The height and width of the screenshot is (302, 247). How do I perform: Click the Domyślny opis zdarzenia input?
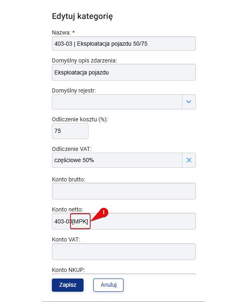124,72
